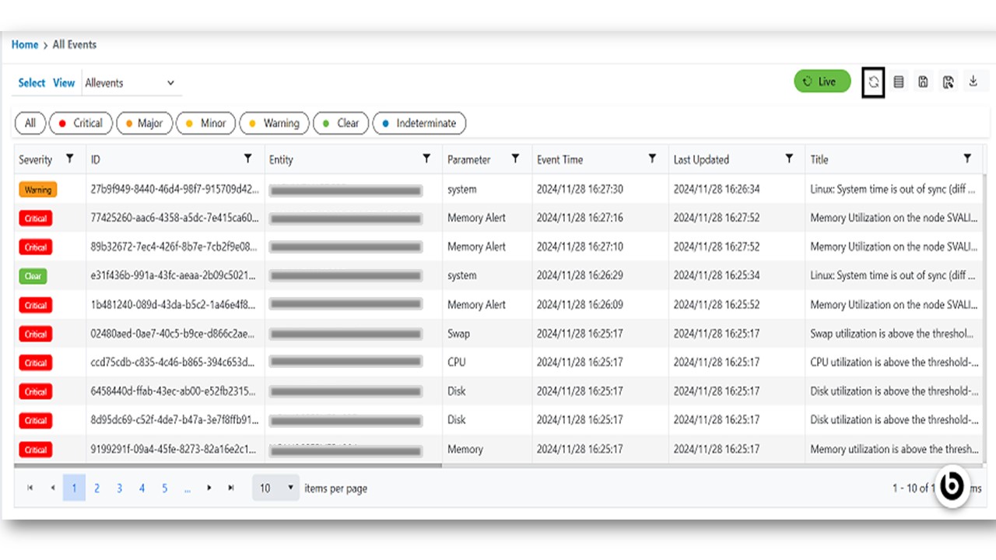Open the Entity column filter icon
The width and height of the screenshot is (996, 560).
tap(426, 159)
